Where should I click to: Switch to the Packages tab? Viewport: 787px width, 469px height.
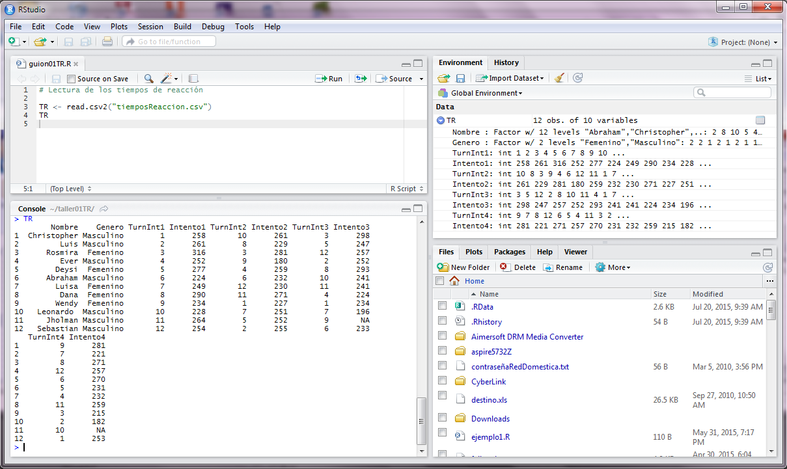(x=510, y=252)
